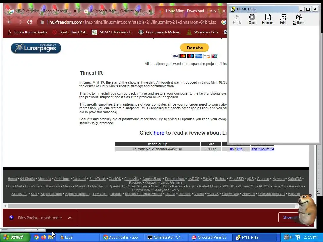Click the Back arrow in Chrome
The image size is (323, 242).
pyautogui.click(x=9, y=22)
